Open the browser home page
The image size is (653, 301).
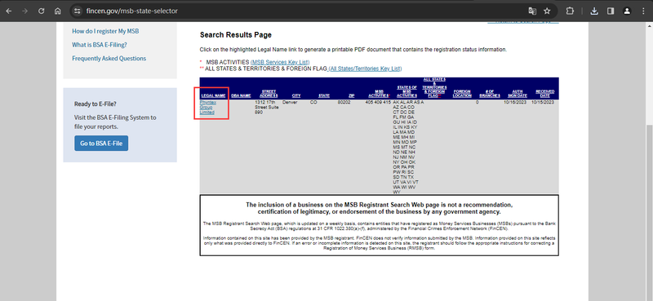[x=57, y=11]
